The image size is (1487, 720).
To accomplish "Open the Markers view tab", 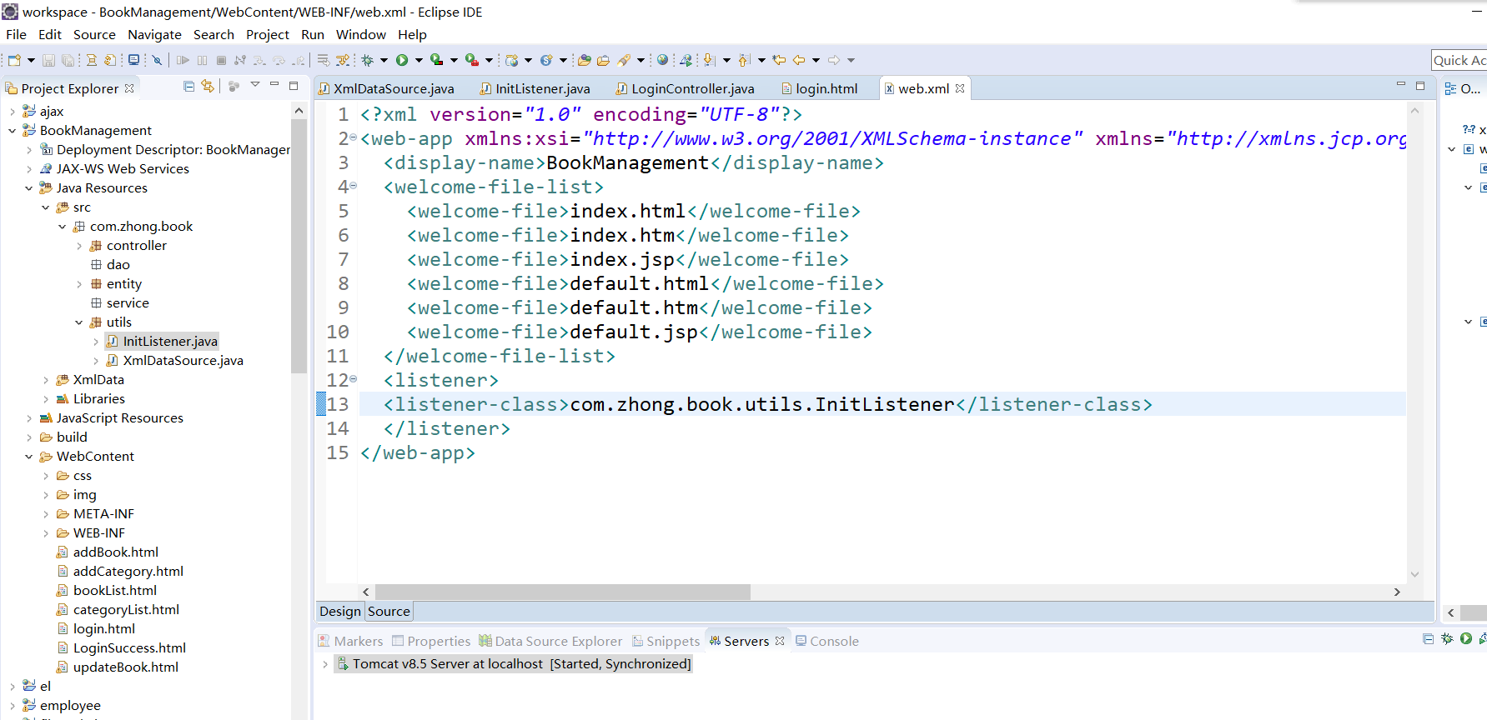I will pos(350,641).
